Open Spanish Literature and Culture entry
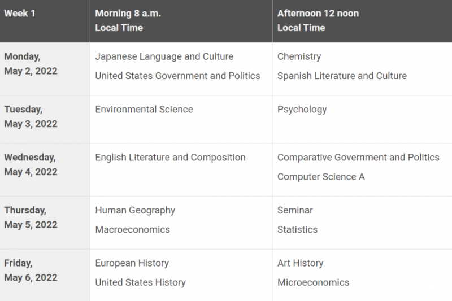Image resolution: width=452 pixels, height=301 pixels. pyautogui.click(x=342, y=76)
